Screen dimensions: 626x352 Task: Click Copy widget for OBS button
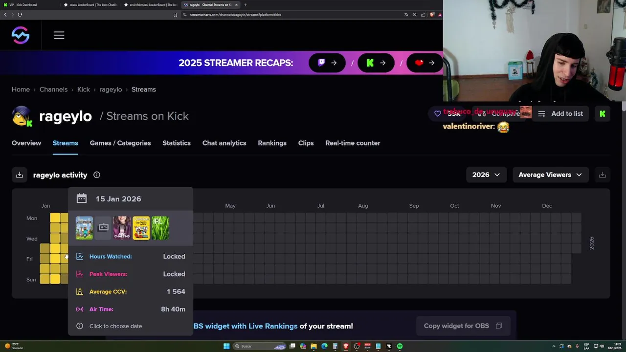[x=463, y=326]
